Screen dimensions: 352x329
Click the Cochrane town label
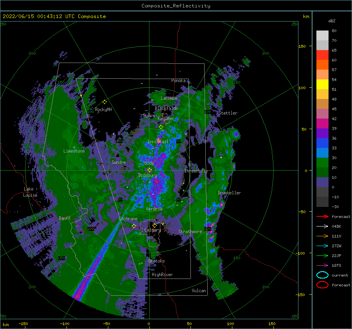pos(128,219)
